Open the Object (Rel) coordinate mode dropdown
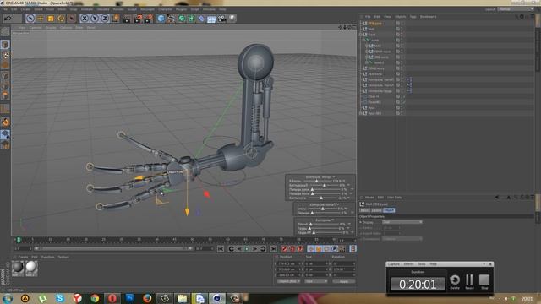Viewport: 541px width, 304px height. tap(289, 281)
